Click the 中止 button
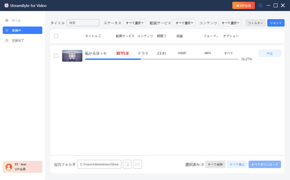 pos(269,53)
